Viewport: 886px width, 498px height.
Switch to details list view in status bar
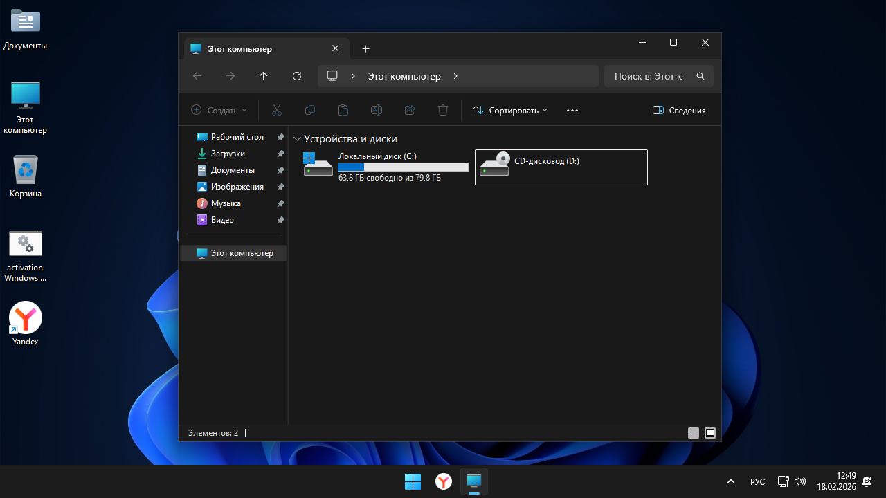point(693,433)
